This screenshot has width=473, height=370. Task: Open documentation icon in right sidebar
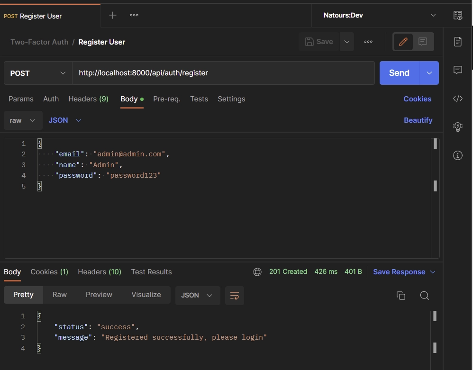pyautogui.click(x=458, y=42)
